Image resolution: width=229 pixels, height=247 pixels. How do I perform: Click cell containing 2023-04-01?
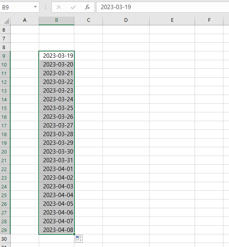click(57, 169)
